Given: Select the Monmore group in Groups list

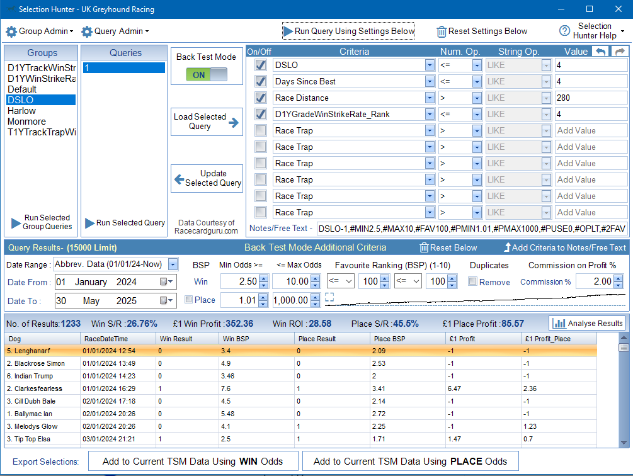Looking at the screenshot, I should point(26,122).
